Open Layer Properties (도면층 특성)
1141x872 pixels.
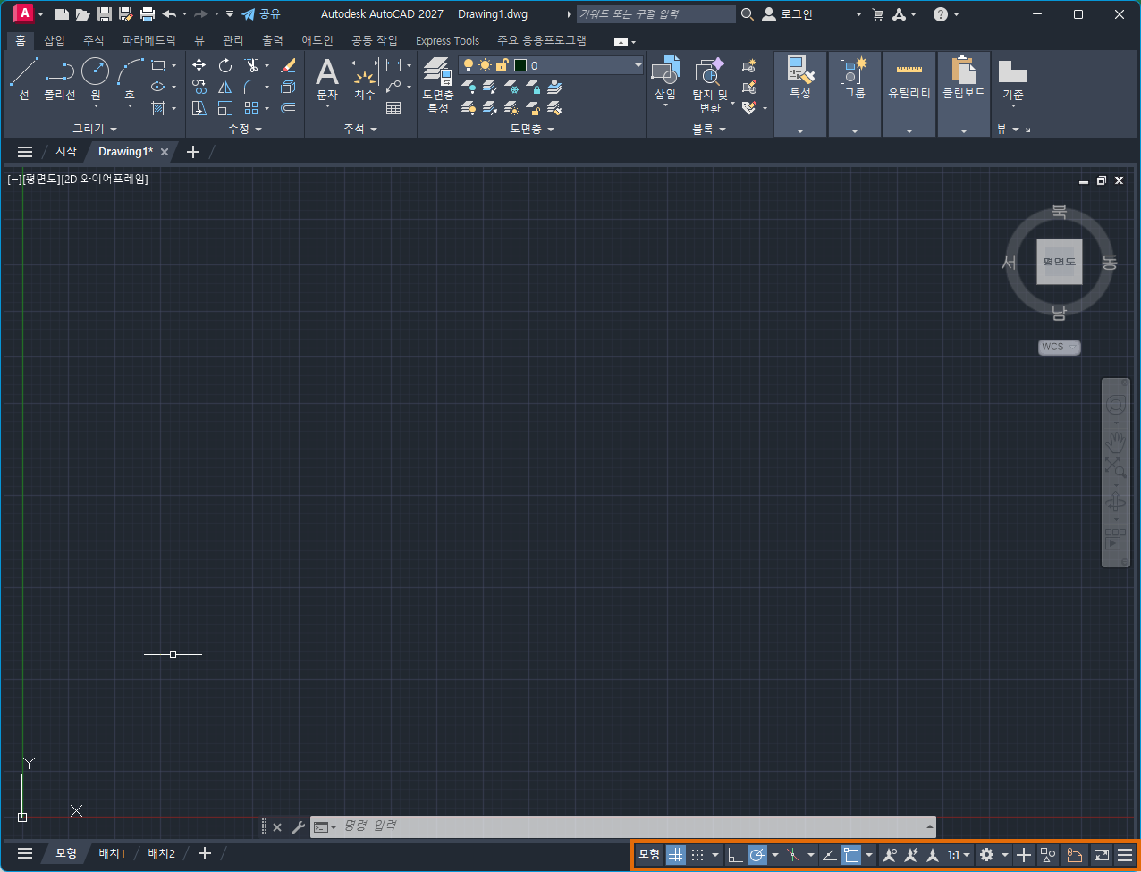438,85
